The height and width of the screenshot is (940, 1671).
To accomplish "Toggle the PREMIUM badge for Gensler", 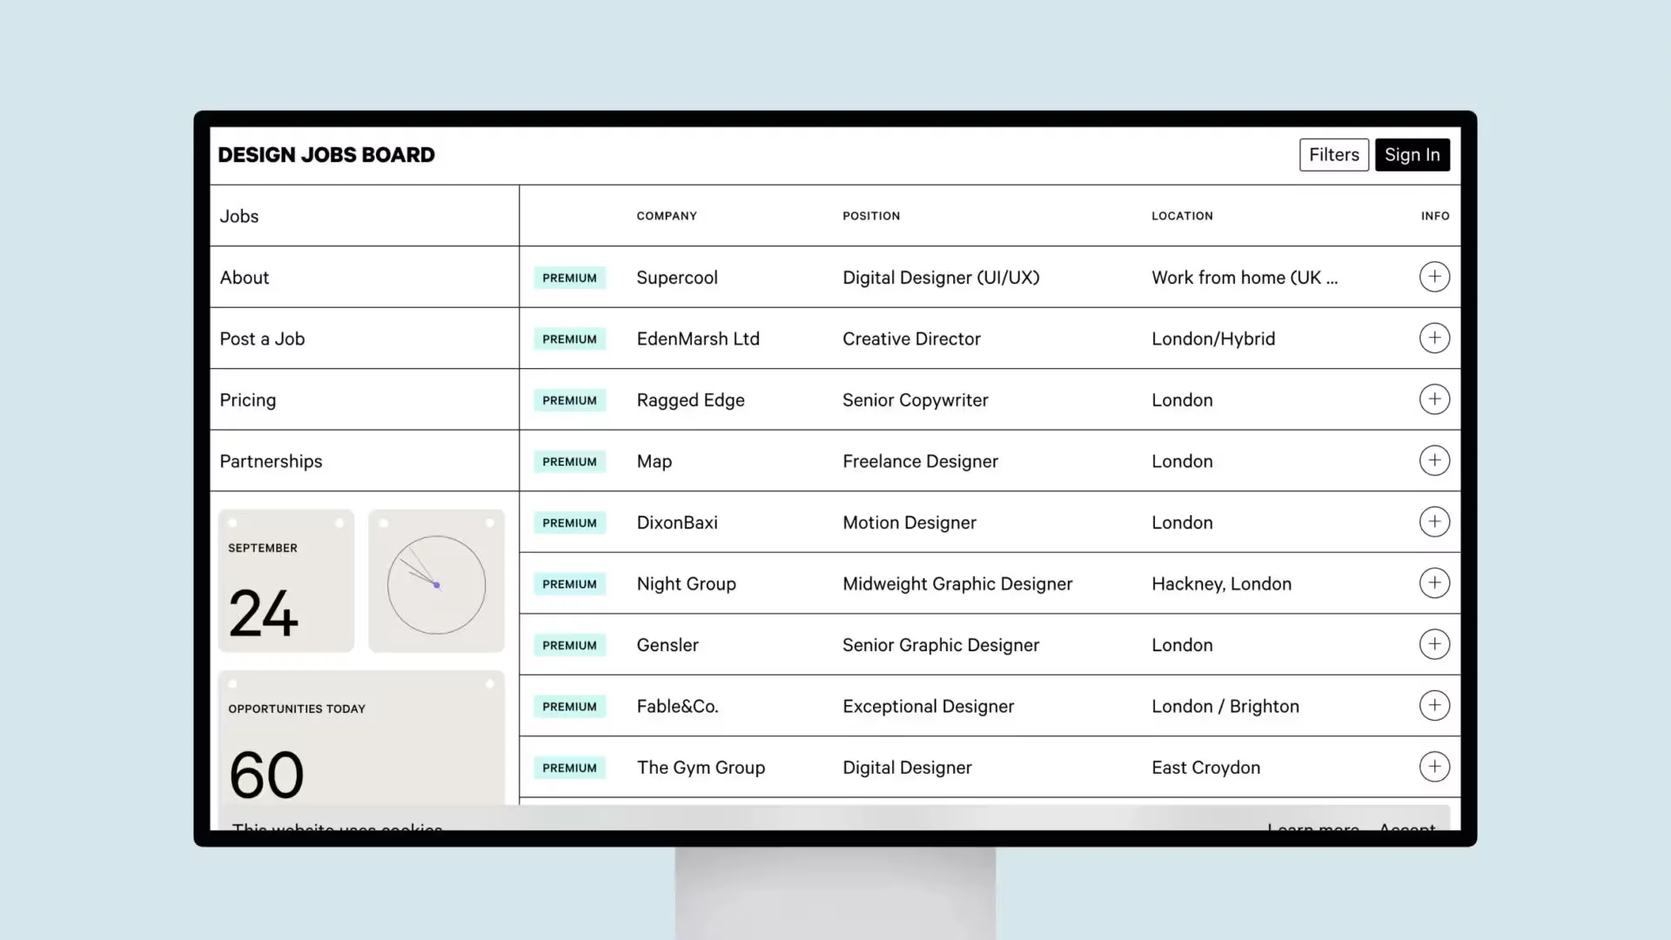I will click(570, 645).
